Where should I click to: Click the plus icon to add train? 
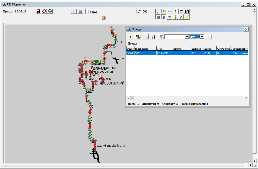pos(131,37)
